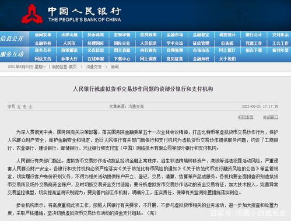Open 公告信息 menu item
This screenshot has height=221, width=291.
pyautogui.click(x=96, y=50)
